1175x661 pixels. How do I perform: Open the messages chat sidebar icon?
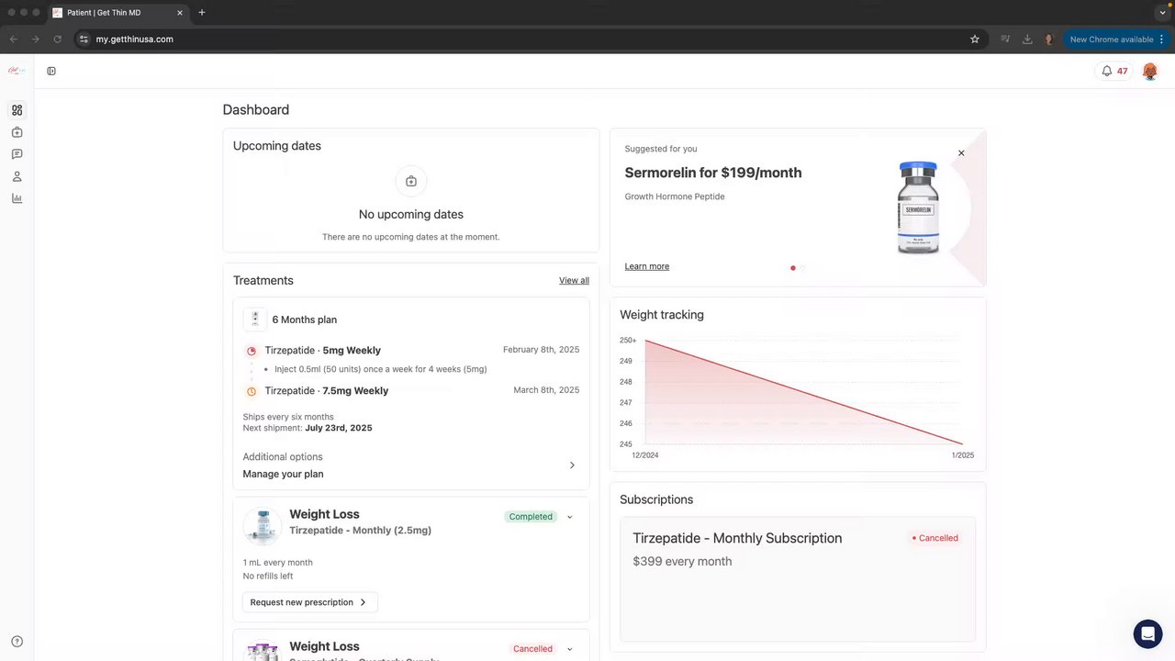(17, 154)
